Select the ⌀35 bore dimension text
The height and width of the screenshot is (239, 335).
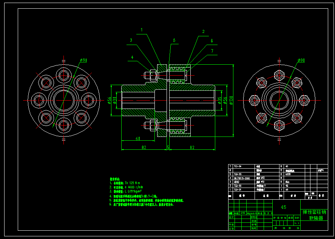coord(219,100)
